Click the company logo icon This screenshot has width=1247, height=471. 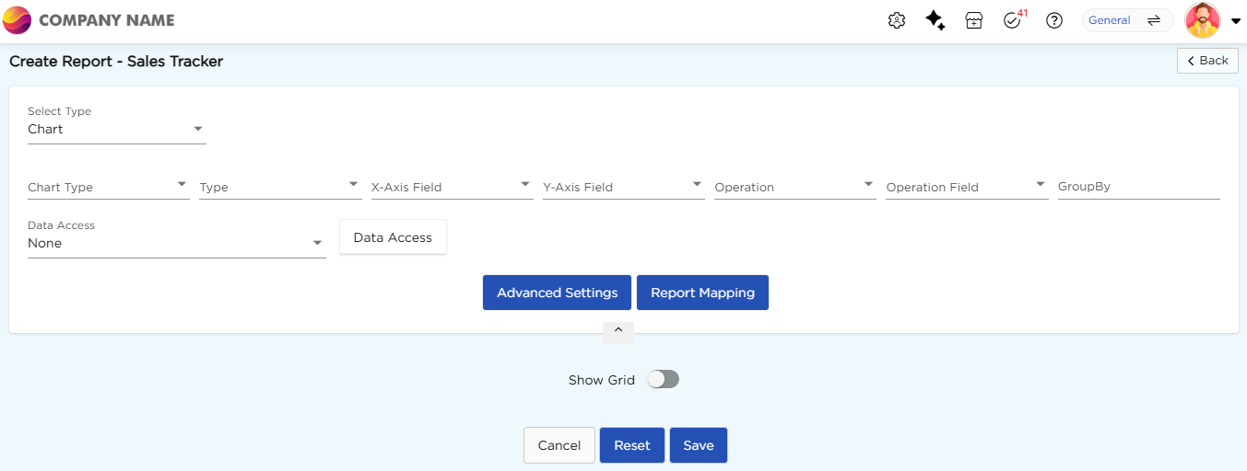(x=18, y=20)
